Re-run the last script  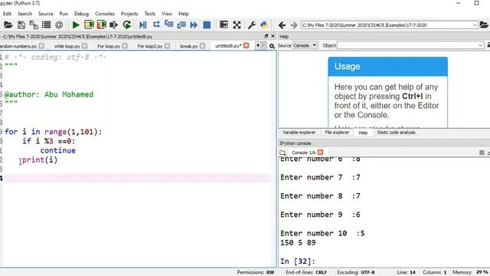127,25
